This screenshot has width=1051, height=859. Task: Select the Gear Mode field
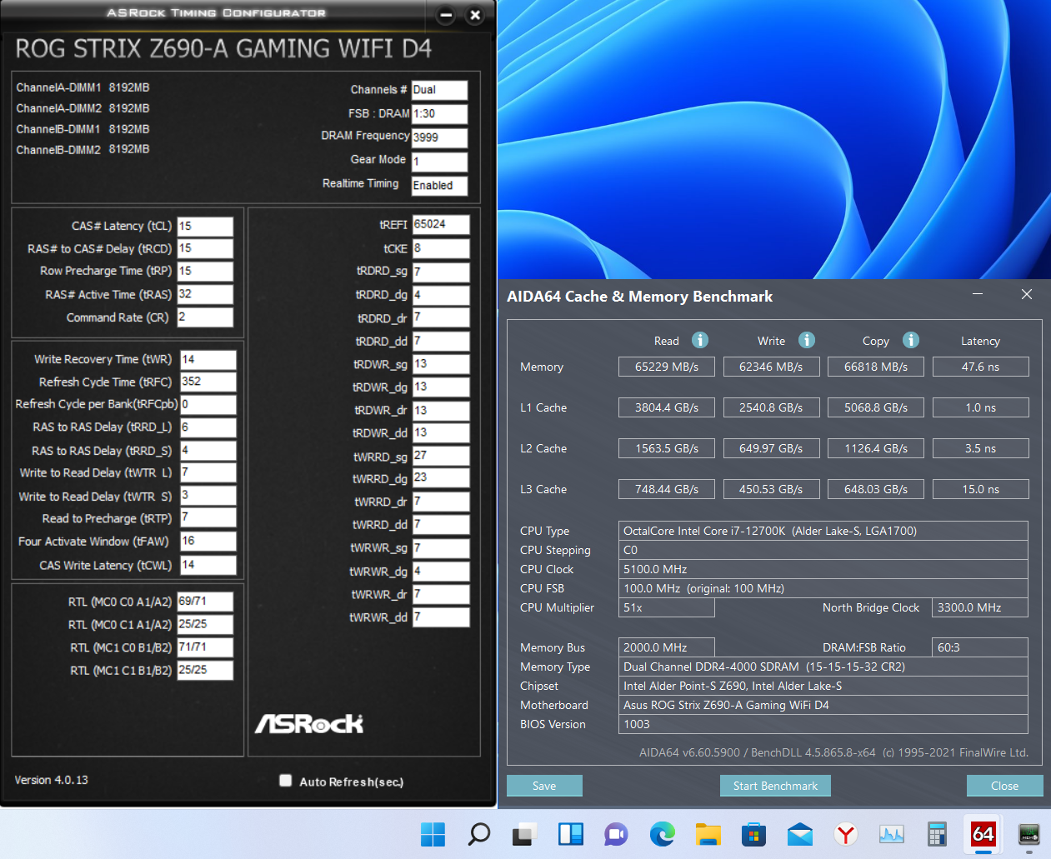[x=439, y=162]
